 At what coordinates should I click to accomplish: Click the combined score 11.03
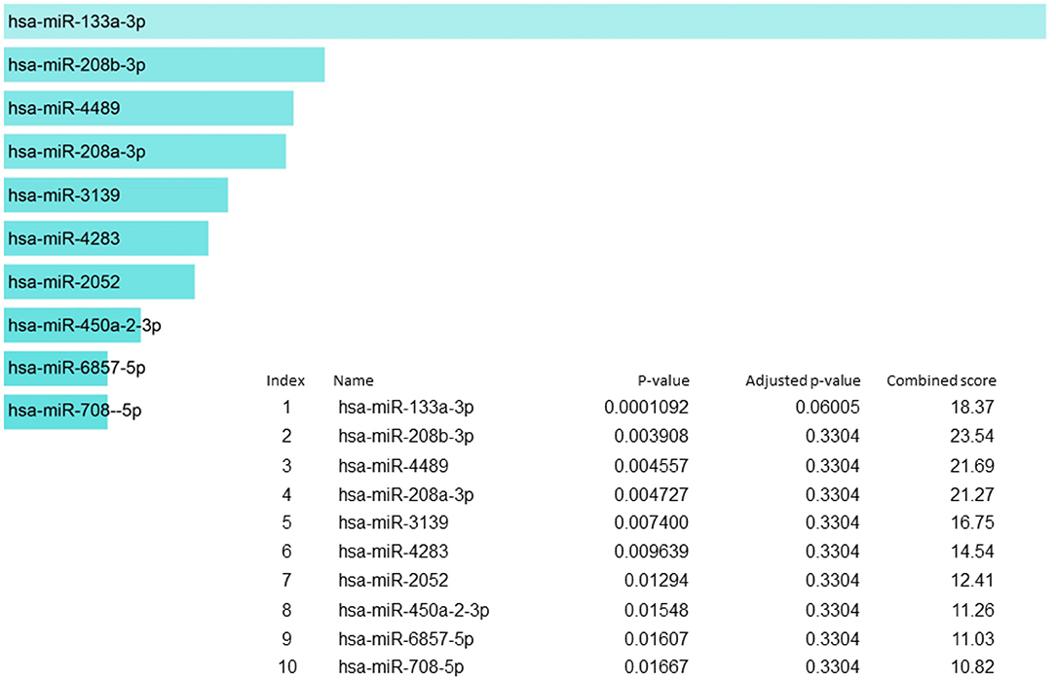tap(972, 639)
